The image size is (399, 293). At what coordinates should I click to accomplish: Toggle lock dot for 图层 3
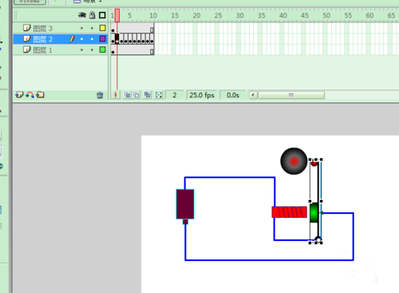(92, 28)
